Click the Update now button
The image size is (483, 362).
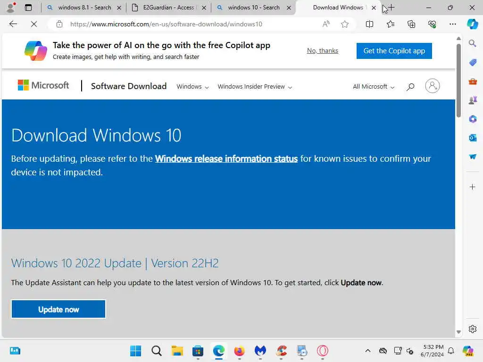coord(58,309)
